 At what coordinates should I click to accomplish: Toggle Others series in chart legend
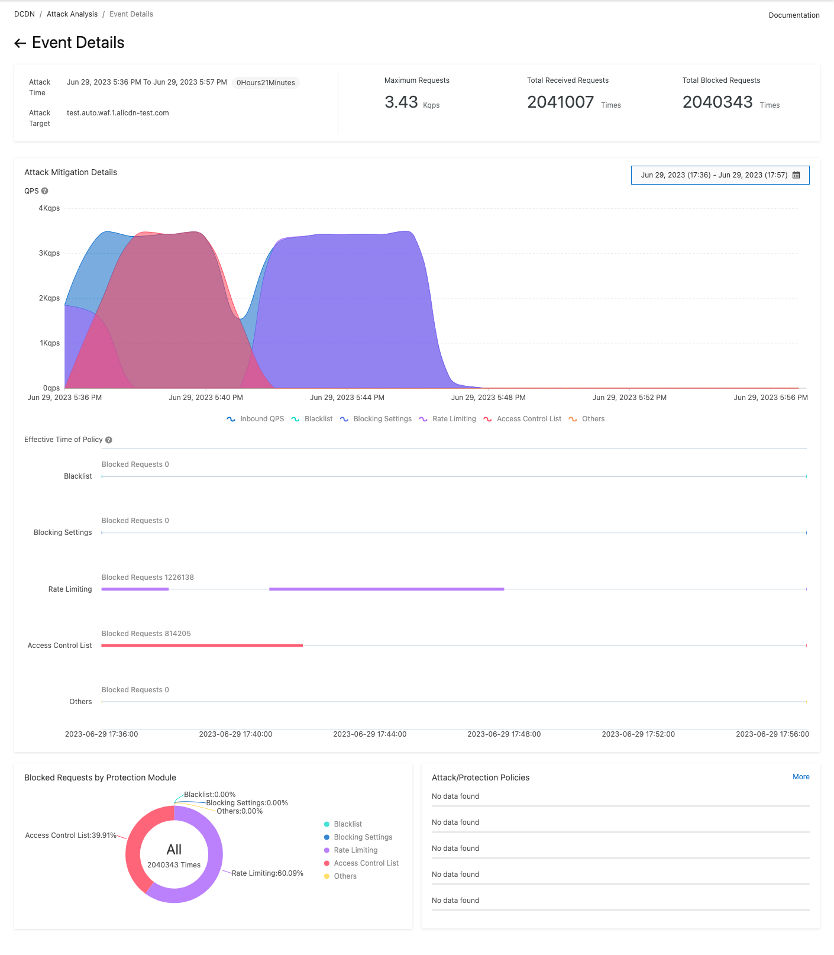[586, 419]
